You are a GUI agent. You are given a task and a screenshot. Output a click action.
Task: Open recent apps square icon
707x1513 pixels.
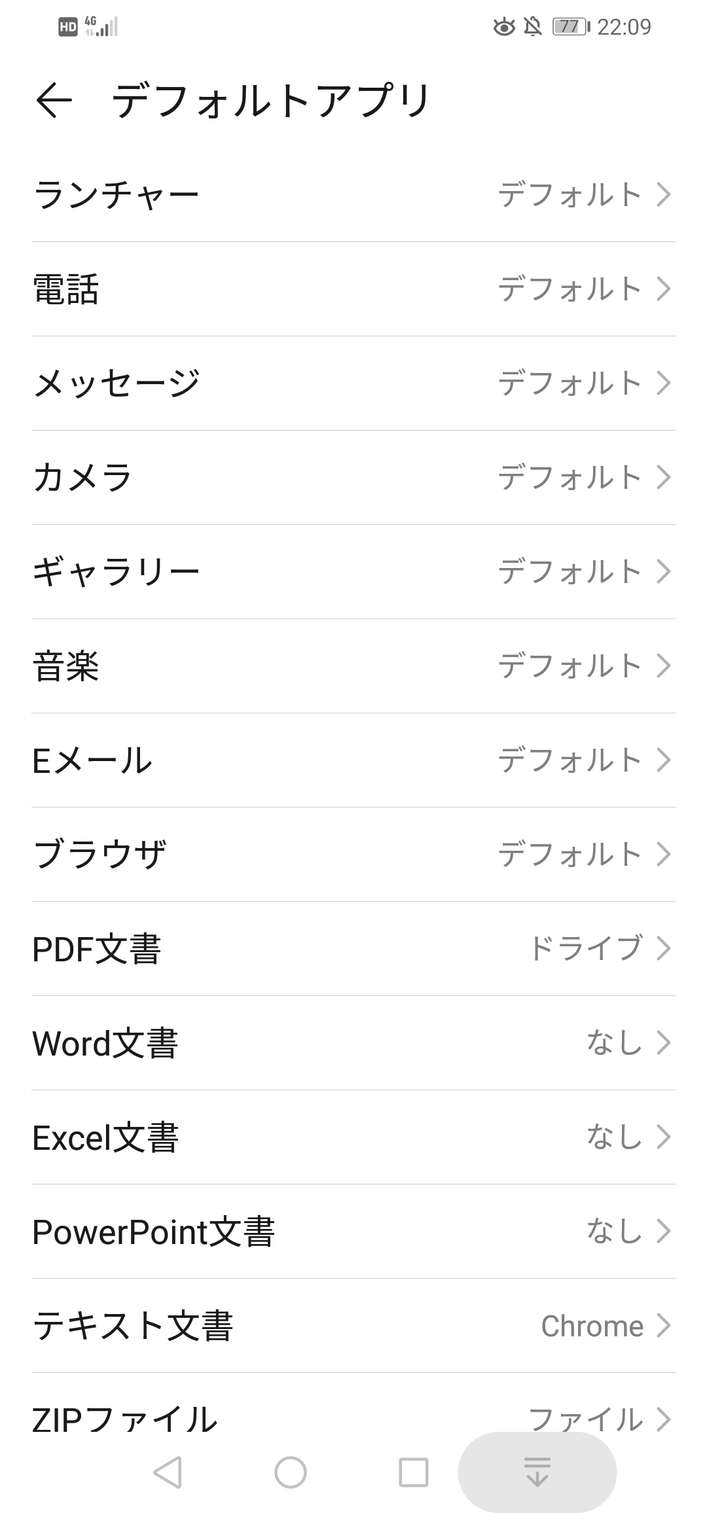pyautogui.click(x=414, y=1472)
